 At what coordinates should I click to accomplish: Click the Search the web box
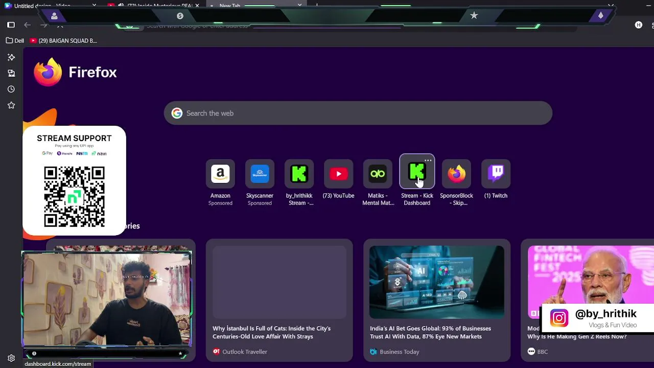click(x=358, y=113)
